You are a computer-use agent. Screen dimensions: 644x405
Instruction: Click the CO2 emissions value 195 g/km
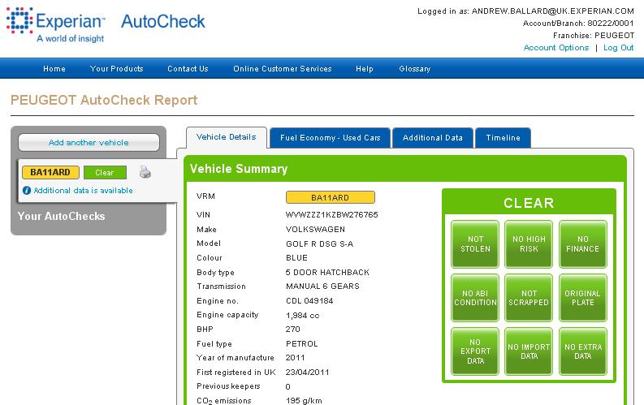pos(304,400)
